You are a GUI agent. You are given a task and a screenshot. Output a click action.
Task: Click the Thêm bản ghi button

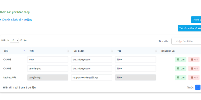(196, 20)
